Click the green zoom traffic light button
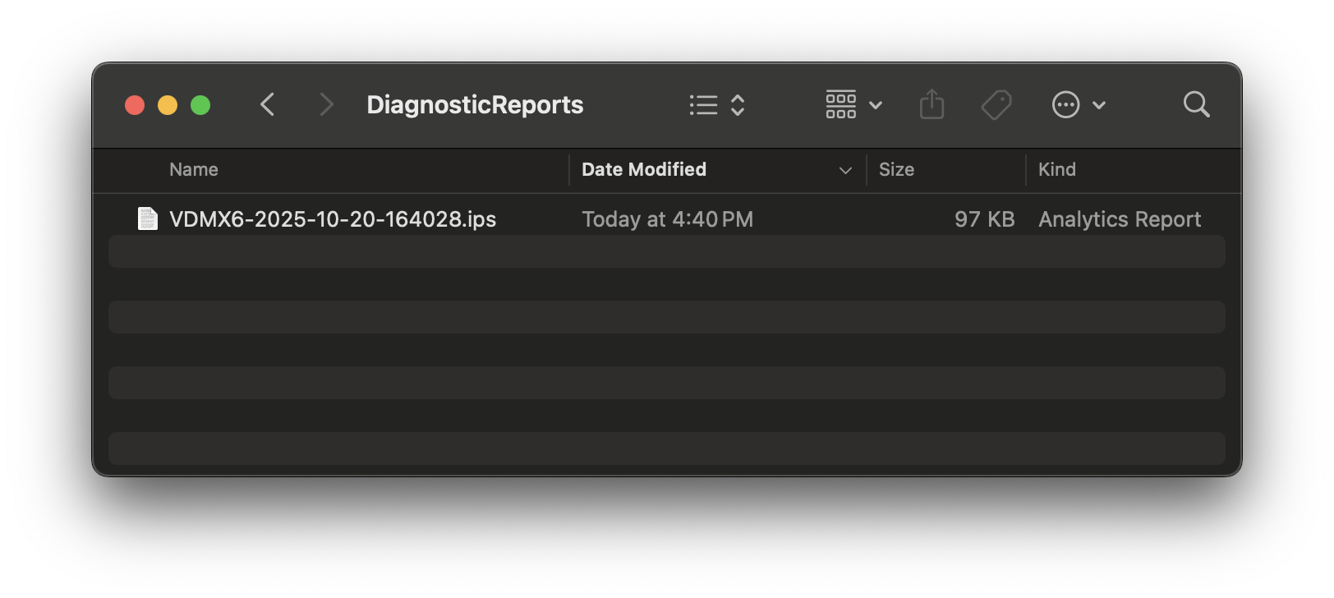Screen dimensions: 1334x598 point(200,104)
